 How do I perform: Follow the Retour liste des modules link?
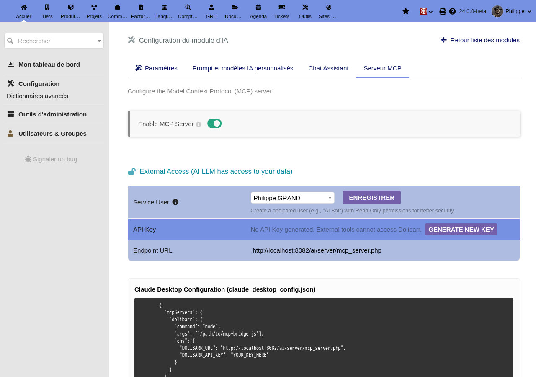click(480, 40)
